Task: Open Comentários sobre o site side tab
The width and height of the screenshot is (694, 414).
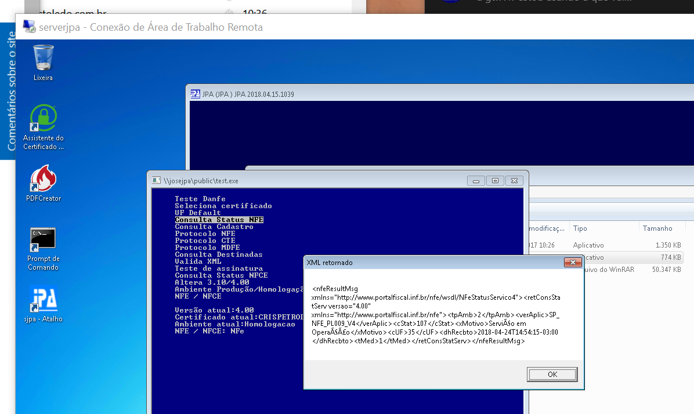Action: click(x=12, y=93)
